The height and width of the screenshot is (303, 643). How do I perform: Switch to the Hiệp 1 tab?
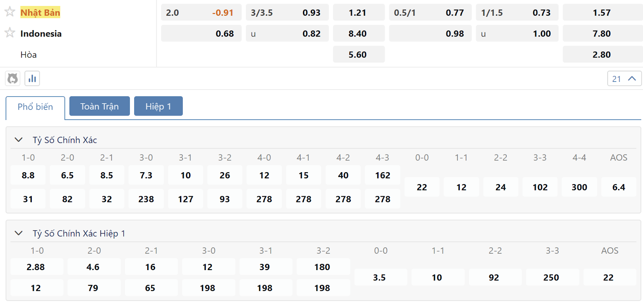pos(158,106)
